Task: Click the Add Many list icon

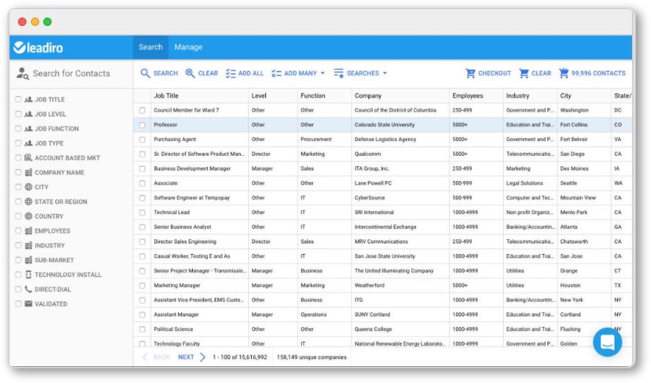Action: click(x=276, y=74)
